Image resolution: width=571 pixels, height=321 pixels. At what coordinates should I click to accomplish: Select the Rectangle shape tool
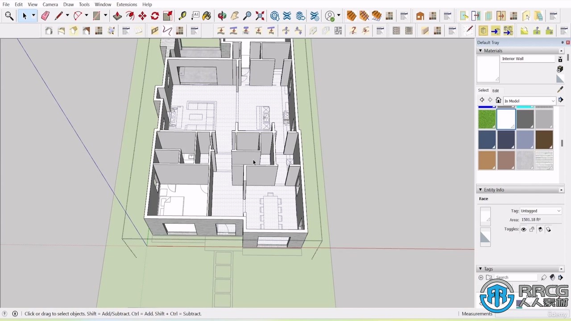96,16
